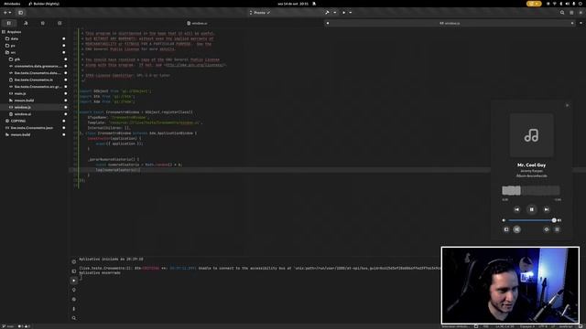The width and height of the screenshot is (586, 329).
Task: Open the build options dropdown arrow
Action: point(334,13)
